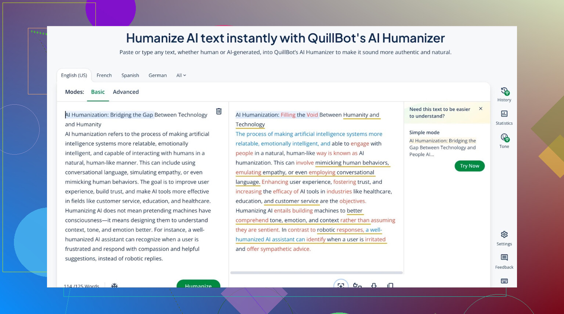Delete input text with trash icon
The image size is (564, 314).
coord(219,111)
